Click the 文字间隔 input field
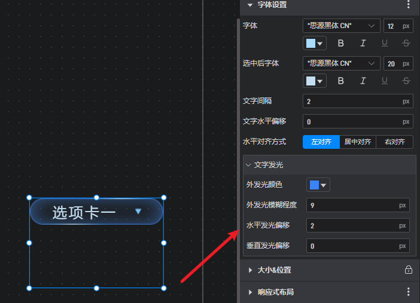 click(358, 101)
